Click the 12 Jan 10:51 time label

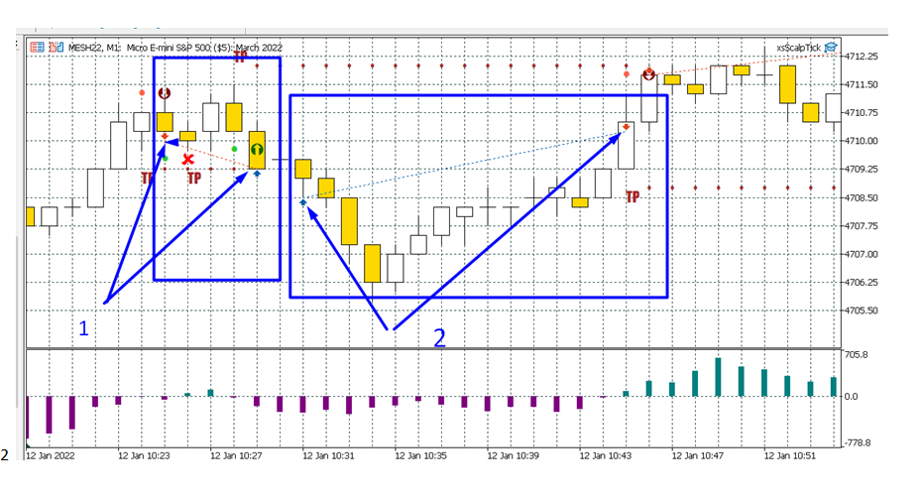tap(790, 455)
